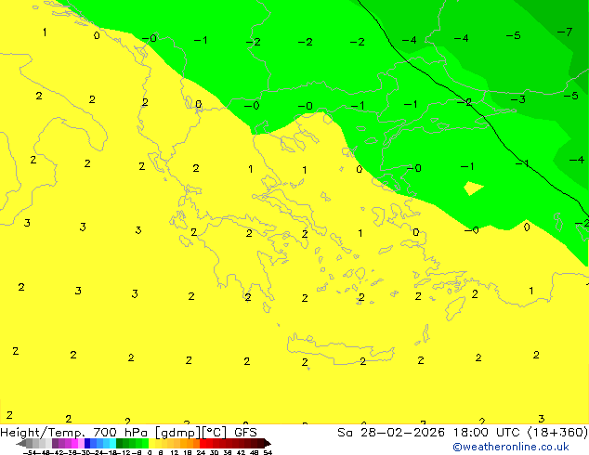
Task: Click the "18:00 UTC" time text
Action: point(487,433)
